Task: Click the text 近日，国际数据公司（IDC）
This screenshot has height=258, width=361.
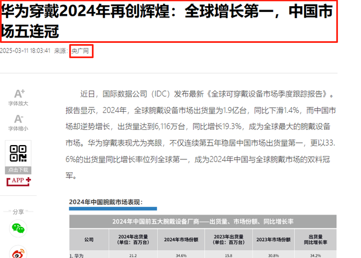Action: [x=126, y=94]
